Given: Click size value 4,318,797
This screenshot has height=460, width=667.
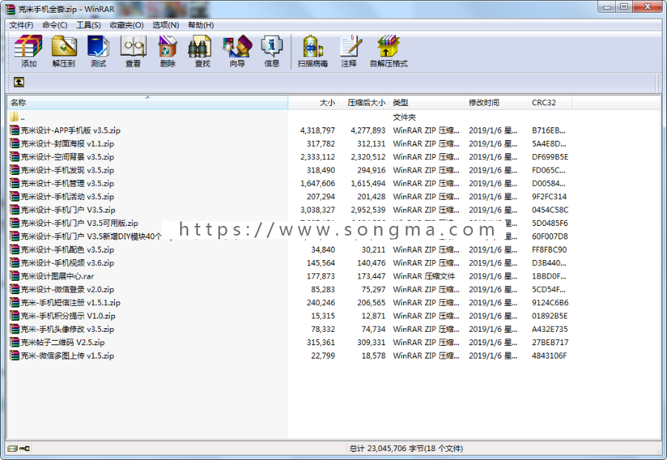Looking at the screenshot, I should (x=317, y=130).
